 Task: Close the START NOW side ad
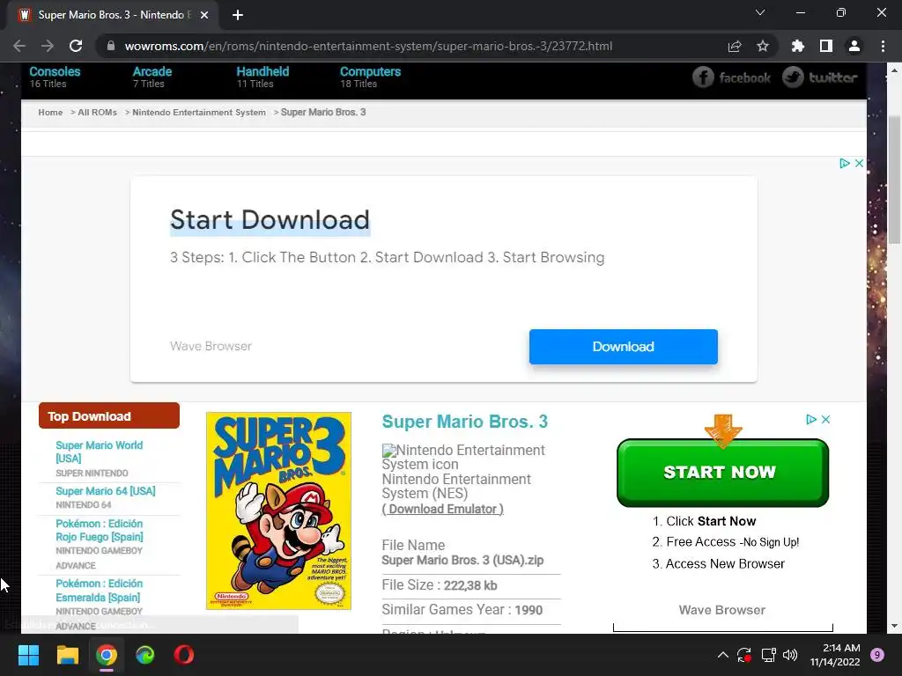825,420
